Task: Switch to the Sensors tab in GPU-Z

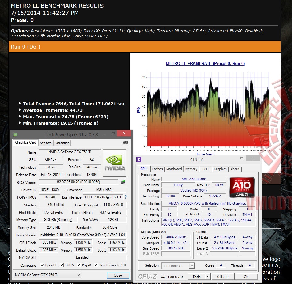Action: click(x=46, y=143)
